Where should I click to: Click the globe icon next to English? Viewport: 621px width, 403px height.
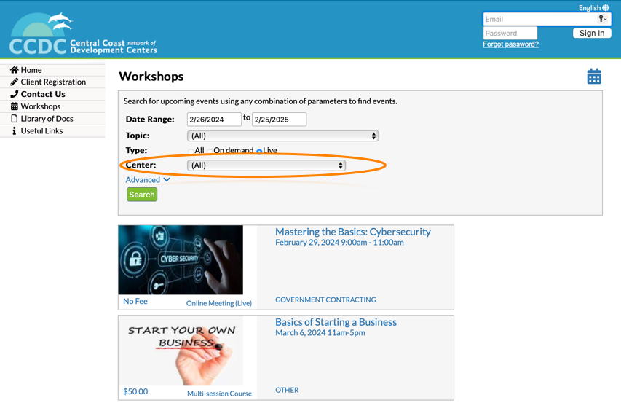(606, 8)
